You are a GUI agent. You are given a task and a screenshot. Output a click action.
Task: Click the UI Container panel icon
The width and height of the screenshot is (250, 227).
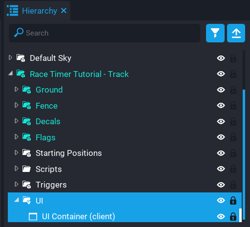(33, 216)
